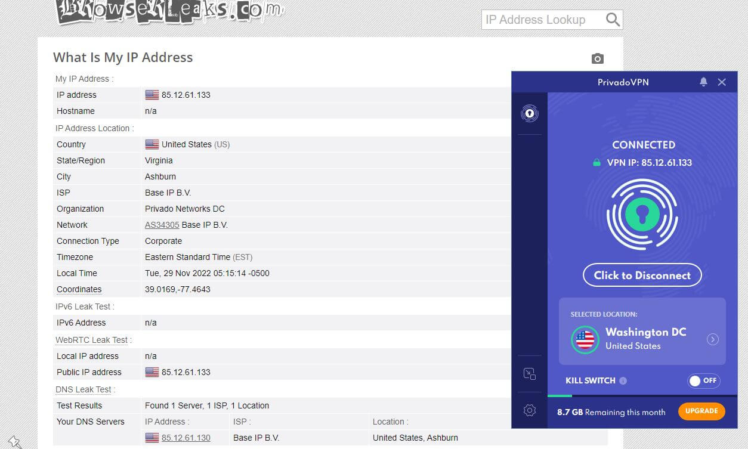This screenshot has width=748, height=449.
Task: Click the large fingerprint connect icon
Action: (642, 215)
